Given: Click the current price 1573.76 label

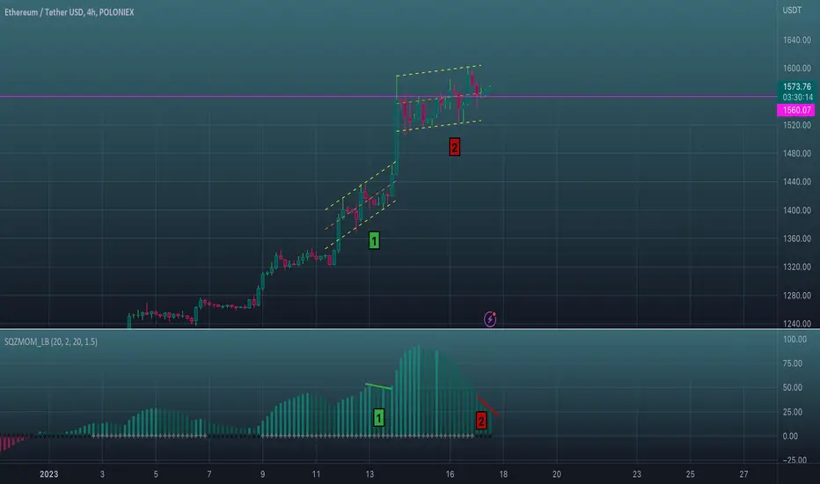Looking at the screenshot, I should 797,86.
